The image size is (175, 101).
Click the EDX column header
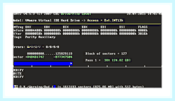84,27
